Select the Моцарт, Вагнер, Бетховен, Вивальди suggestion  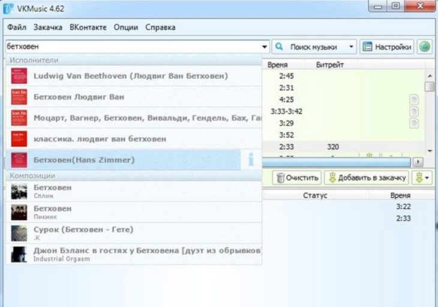point(134,118)
